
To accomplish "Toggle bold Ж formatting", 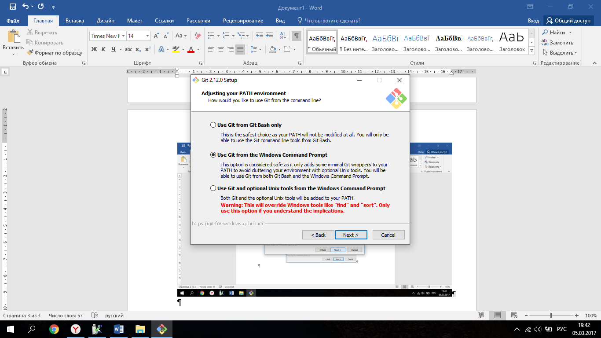I will pyautogui.click(x=94, y=49).
